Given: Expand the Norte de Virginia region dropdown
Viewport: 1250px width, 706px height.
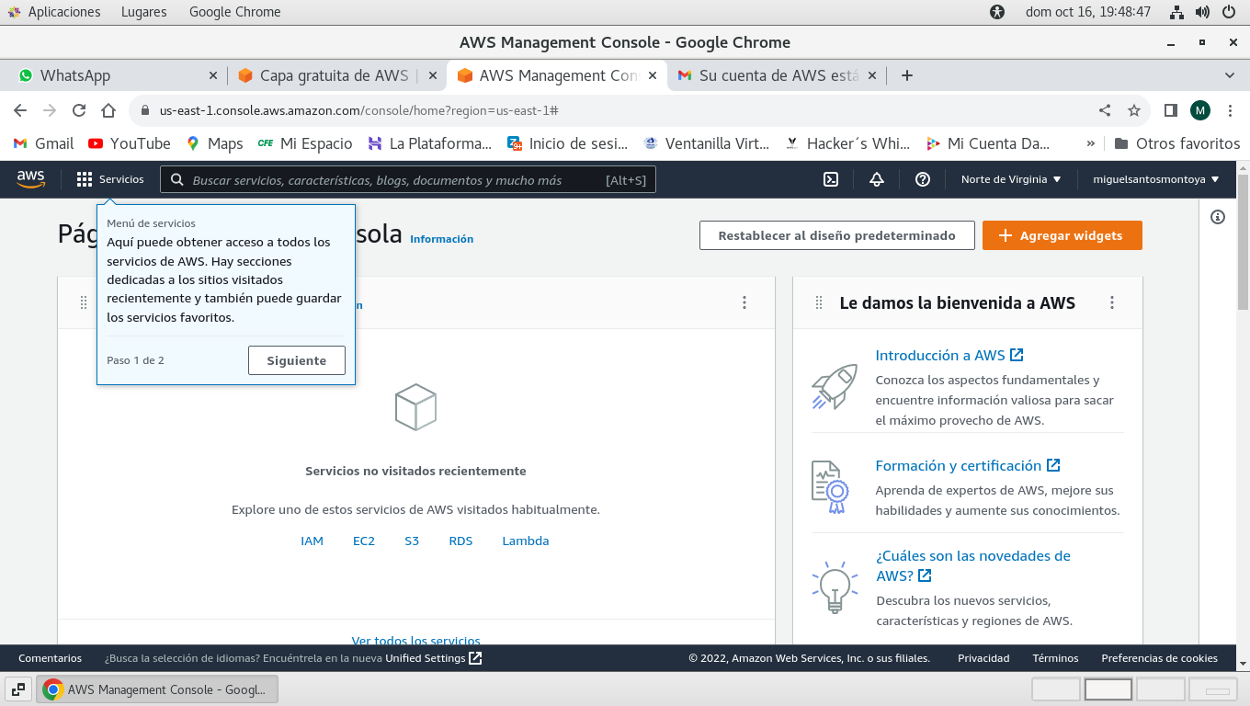Looking at the screenshot, I should pos(1011,179).
